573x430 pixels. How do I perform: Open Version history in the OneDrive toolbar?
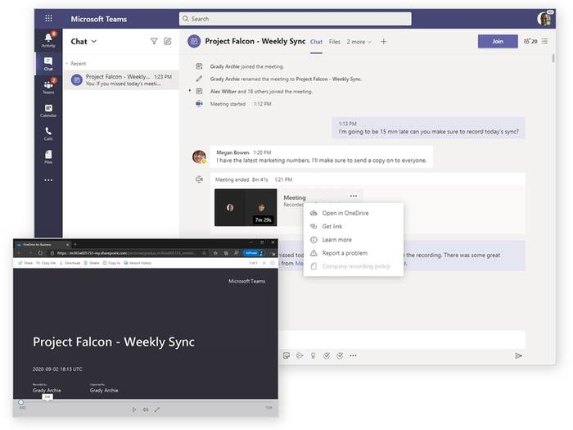click(138, 263)
